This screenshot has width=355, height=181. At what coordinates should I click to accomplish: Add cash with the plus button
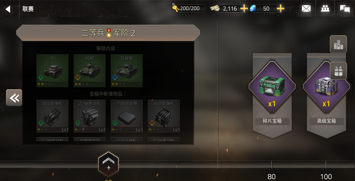pyautogui.click(x=244, y=9)
